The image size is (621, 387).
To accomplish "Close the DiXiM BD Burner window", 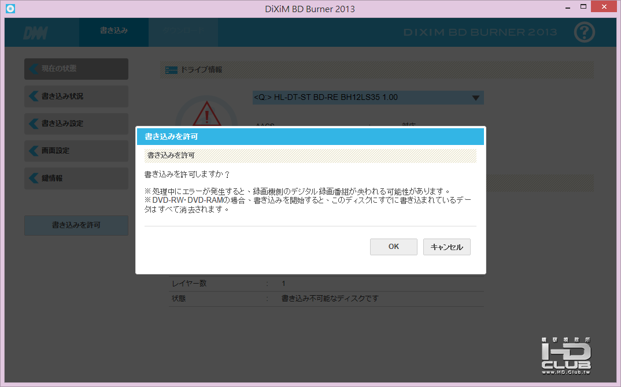I will click(604, 7).
